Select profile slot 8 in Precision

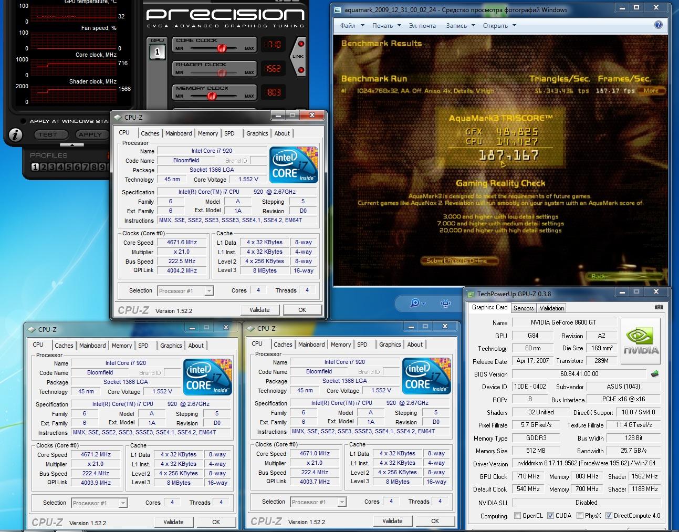tap(85, 167)
